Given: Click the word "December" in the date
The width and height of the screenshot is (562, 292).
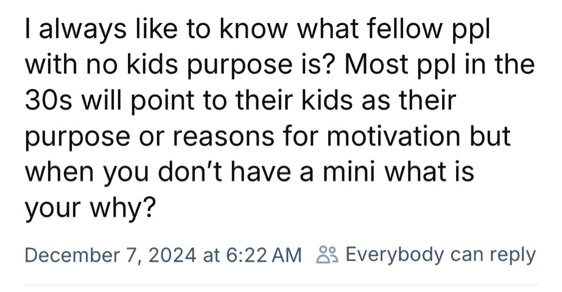Looking at the screenshot, I should (x=62, y=255).
